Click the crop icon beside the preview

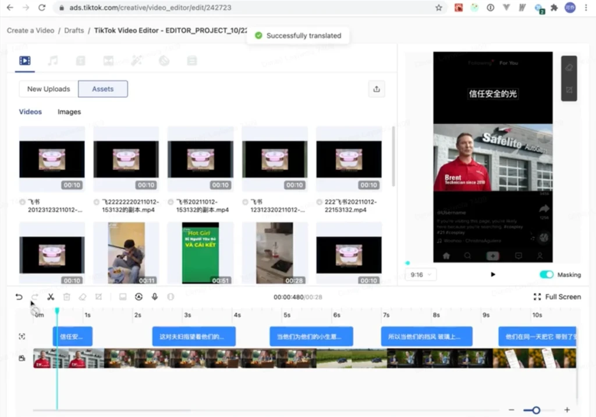tap(569, 90)
